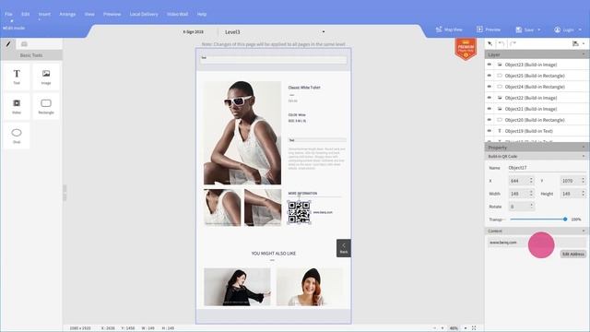
Task: Select the Oval tool in Basic Tools
Action: pos(17,136)
